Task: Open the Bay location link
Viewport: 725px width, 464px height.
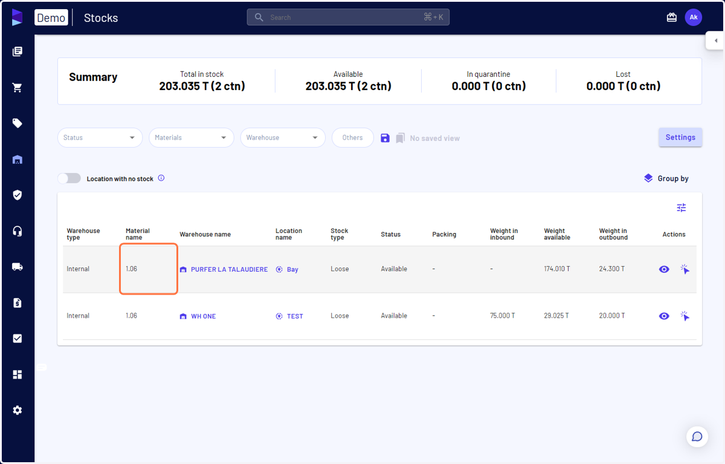Action: pyautogui.click(x=292, y=270)
